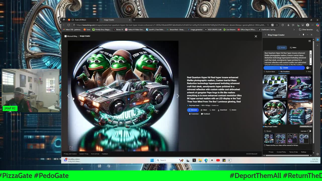This screenshot has height=181, width=322.
Task: Close the Image Creator detail view
Action: click(256, 36)
